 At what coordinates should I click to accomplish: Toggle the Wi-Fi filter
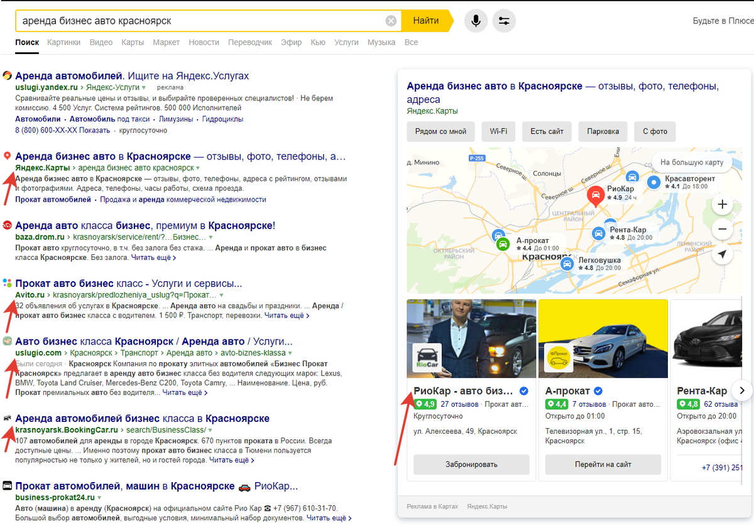[x=498, y=132]
